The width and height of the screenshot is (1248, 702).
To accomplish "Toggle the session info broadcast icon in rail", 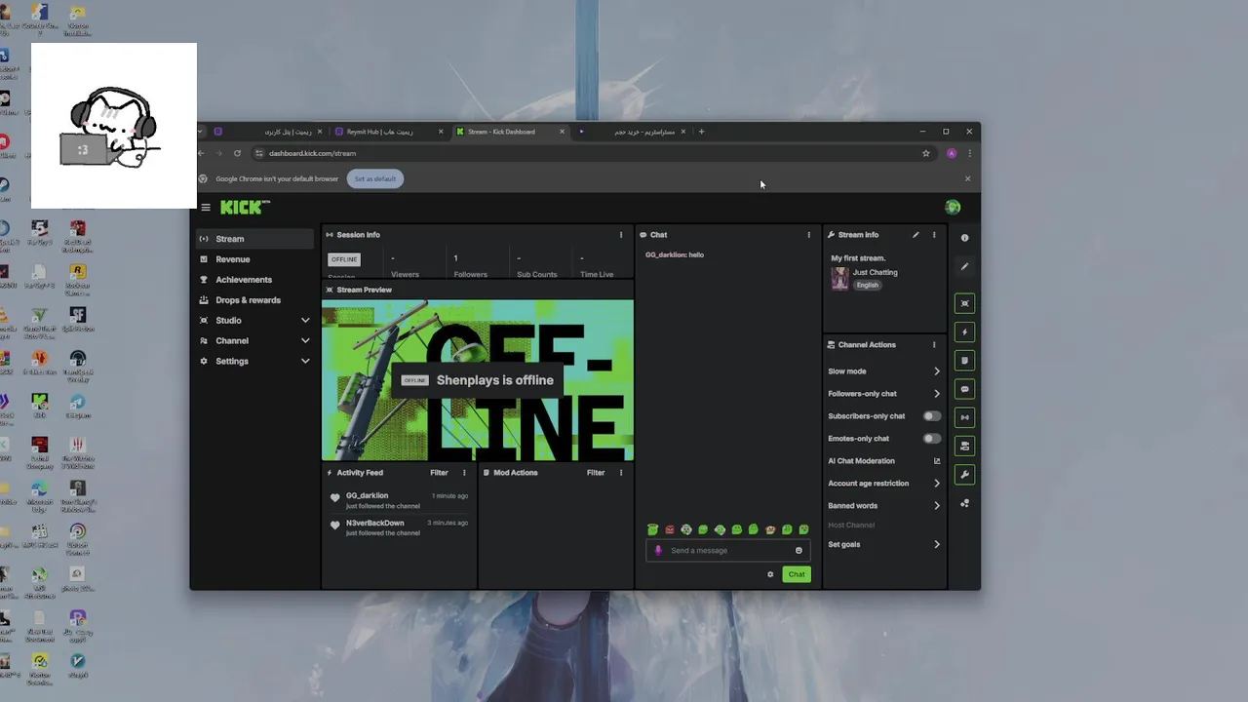I will (965, 417).
